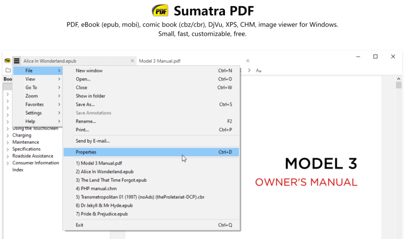Open recent Dr Jekyll & Mr Hyde.epub

coord(152,205)
